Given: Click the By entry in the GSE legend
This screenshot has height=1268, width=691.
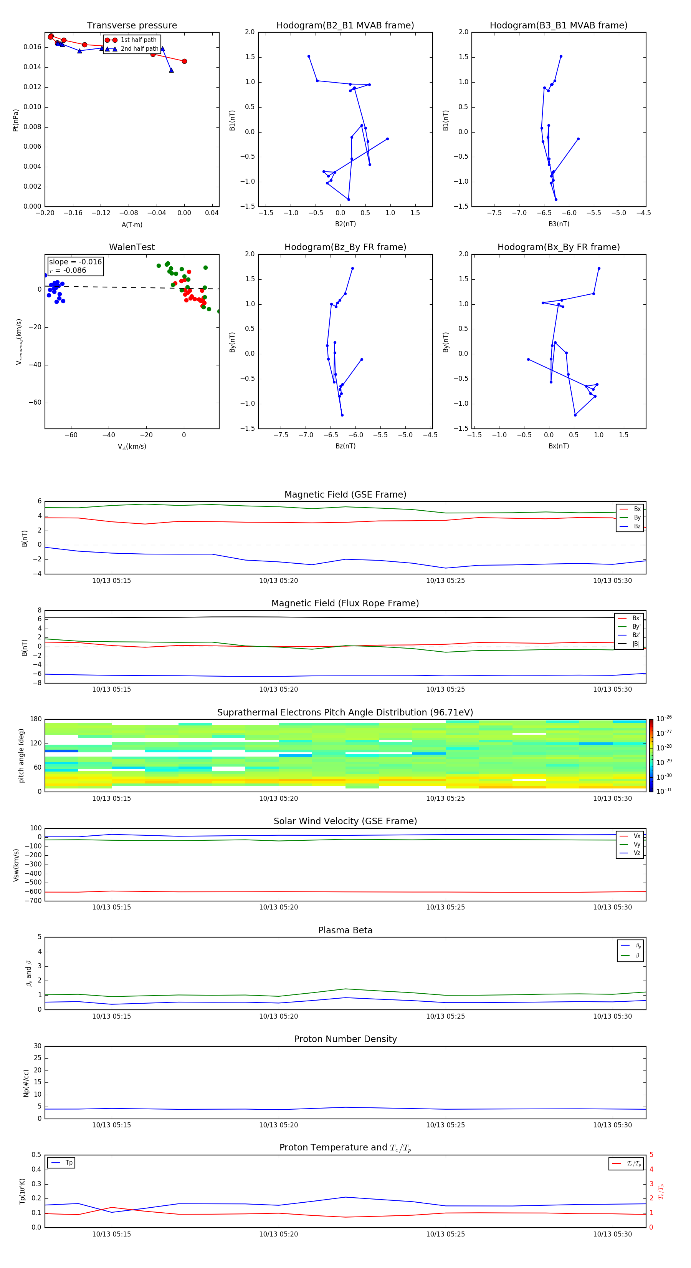Looking at the screenshot, I should 630,517.
